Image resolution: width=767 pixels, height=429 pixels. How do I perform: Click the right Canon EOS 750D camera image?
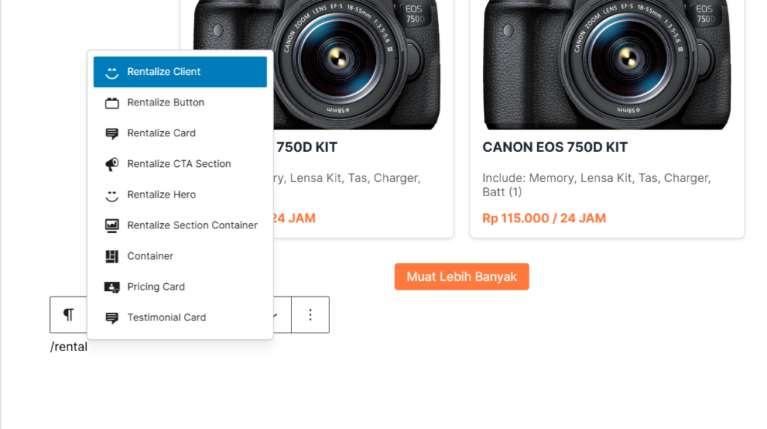[607, 64]
